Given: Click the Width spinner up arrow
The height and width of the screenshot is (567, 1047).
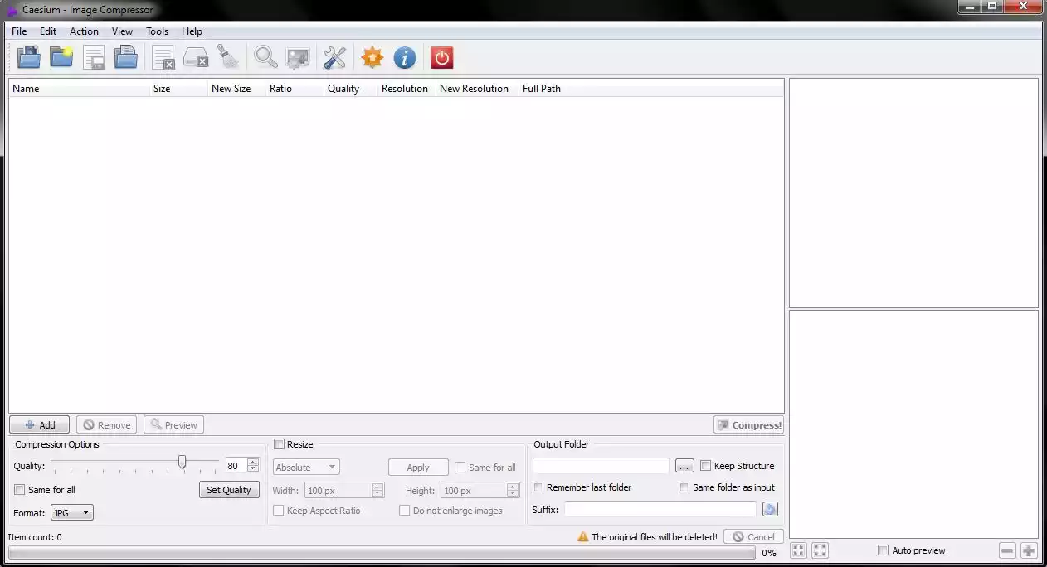Looking at the screenshot, I should click(377, 487).
